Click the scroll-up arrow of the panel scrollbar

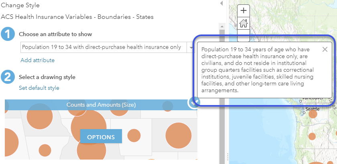221,26
